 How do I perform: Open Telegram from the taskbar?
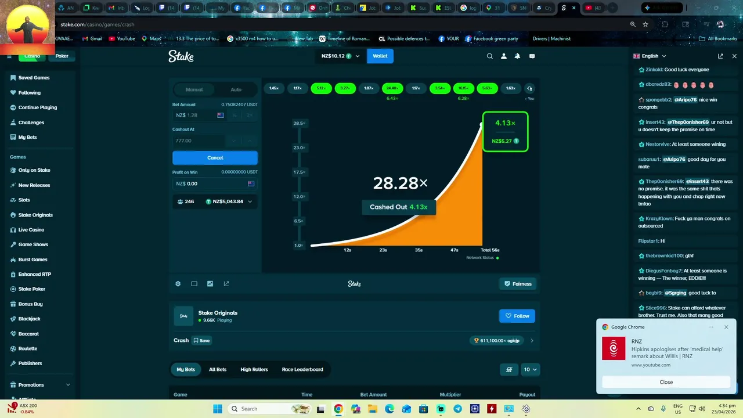tap(457, 409)
